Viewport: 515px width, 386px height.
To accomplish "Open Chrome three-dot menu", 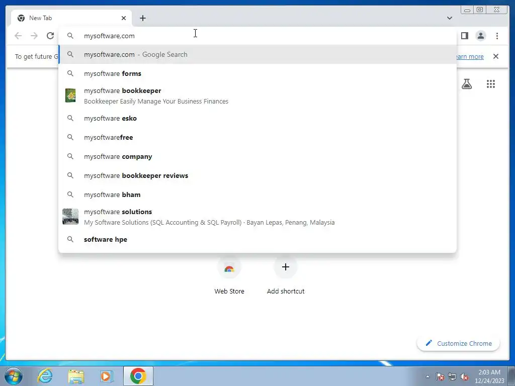I will (497, 36).
